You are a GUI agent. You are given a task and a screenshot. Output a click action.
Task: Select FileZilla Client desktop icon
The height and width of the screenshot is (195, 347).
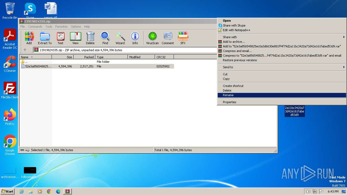(10, 90)
